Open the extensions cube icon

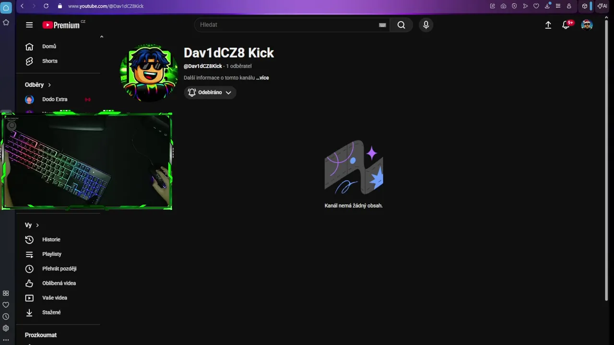[585, 6]
